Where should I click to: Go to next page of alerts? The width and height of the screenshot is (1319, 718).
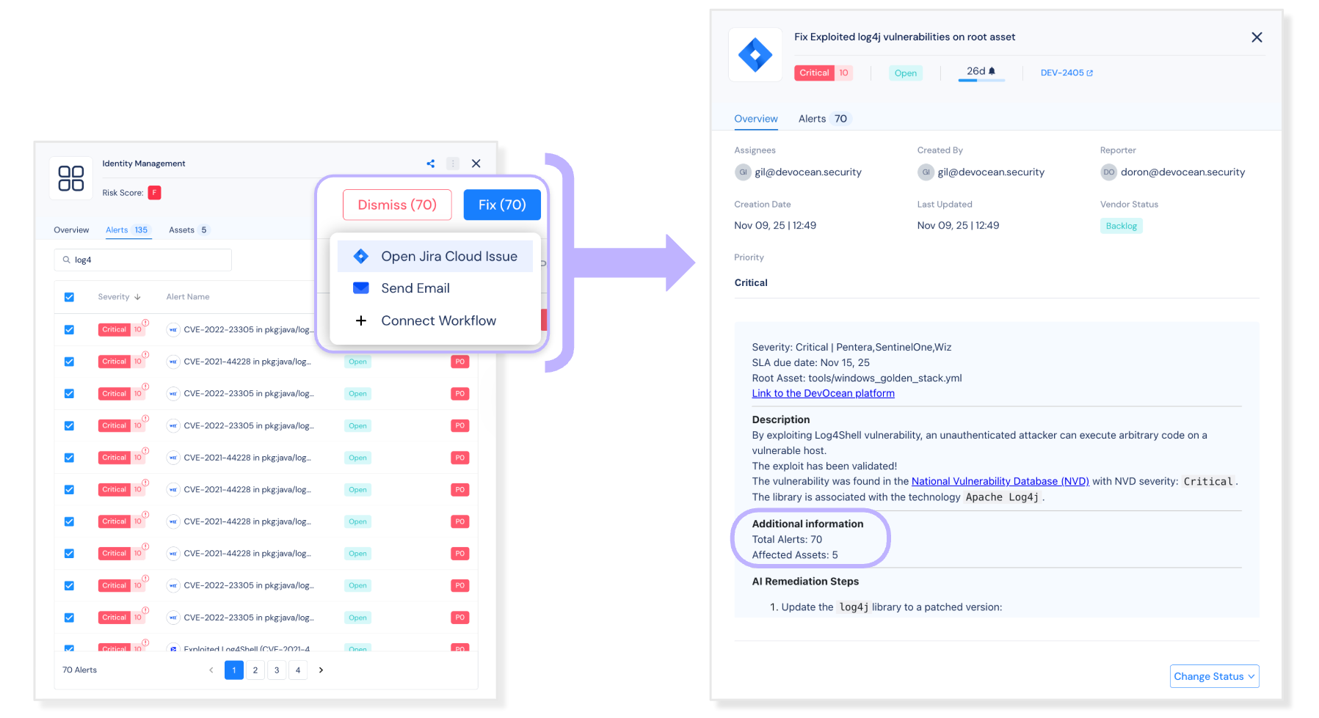321,670
